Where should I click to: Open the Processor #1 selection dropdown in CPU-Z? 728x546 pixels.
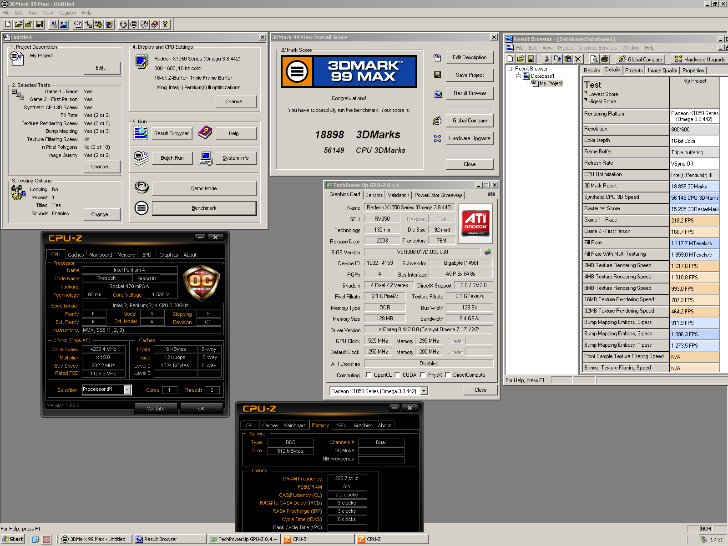127,389
